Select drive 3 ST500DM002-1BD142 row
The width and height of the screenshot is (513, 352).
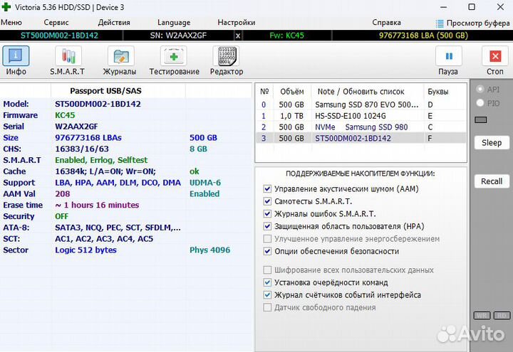361,138
